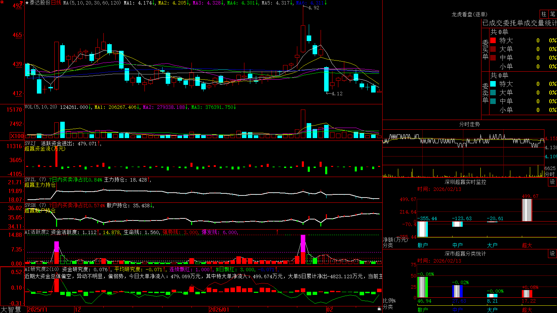Click the 超大 bar showing 499.67
The width and height of the screenshot is (557, 313).
[x=527, y=210]
